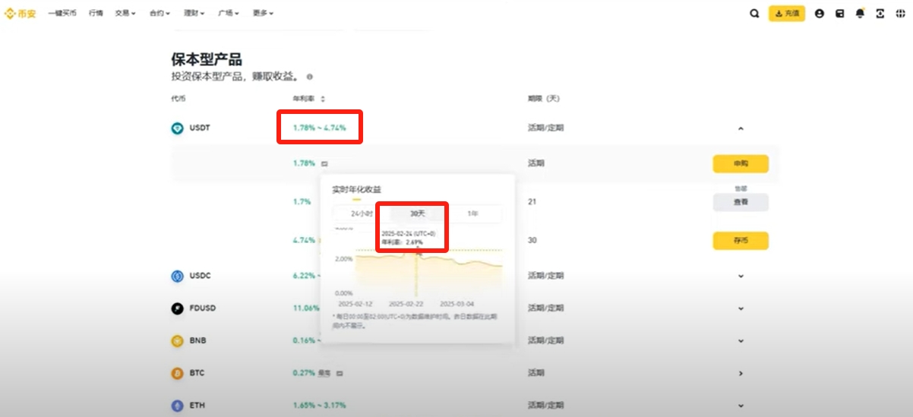The image size is (913, 417).
Task: Click the 21 days term value
Action: pyautogui.click(x=532, y=202)
